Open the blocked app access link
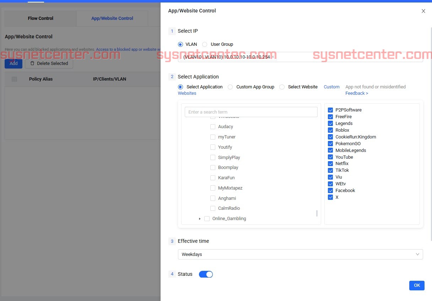The image size is (432, 301). 128,50
